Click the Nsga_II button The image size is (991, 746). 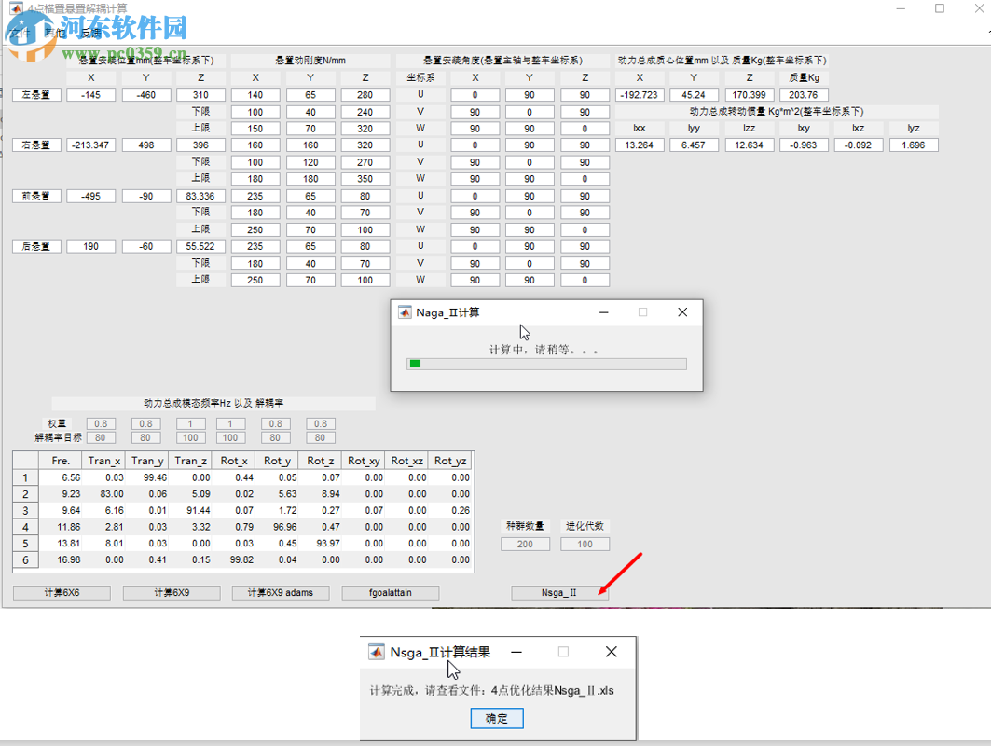(x=559, y=592)
